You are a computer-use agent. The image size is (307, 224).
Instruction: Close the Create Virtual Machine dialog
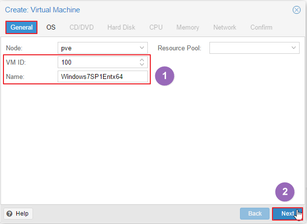[x=297, y=10]
